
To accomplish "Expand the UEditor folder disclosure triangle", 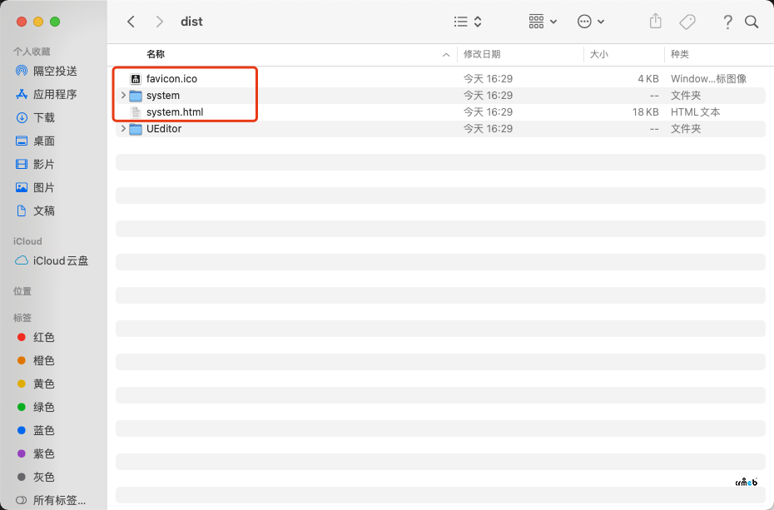I will pos(123,129).
